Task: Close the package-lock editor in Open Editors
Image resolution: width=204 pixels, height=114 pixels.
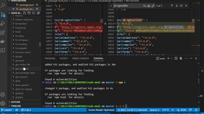Action: 13,9
